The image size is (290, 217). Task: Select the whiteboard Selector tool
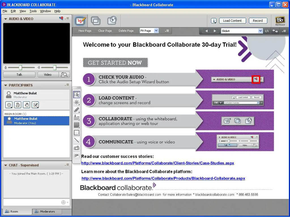[76, 94]
